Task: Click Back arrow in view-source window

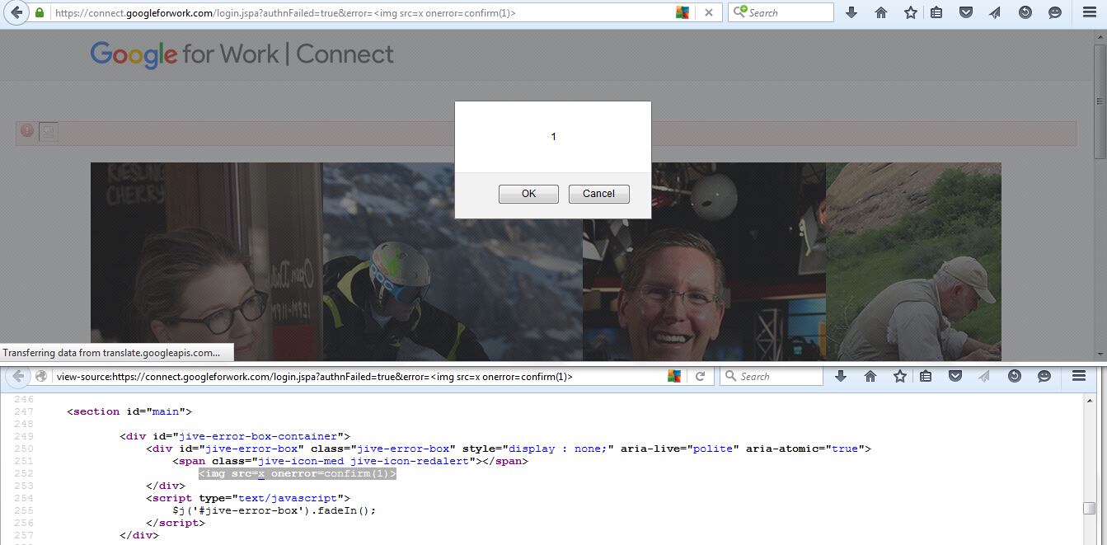Action: point(16,376)
